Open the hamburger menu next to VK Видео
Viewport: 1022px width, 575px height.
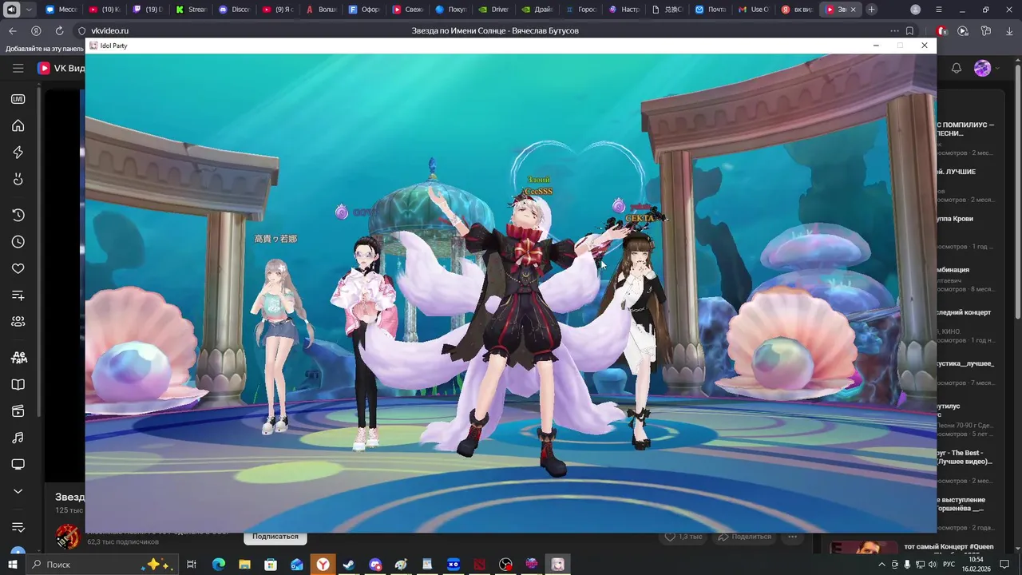18,69
